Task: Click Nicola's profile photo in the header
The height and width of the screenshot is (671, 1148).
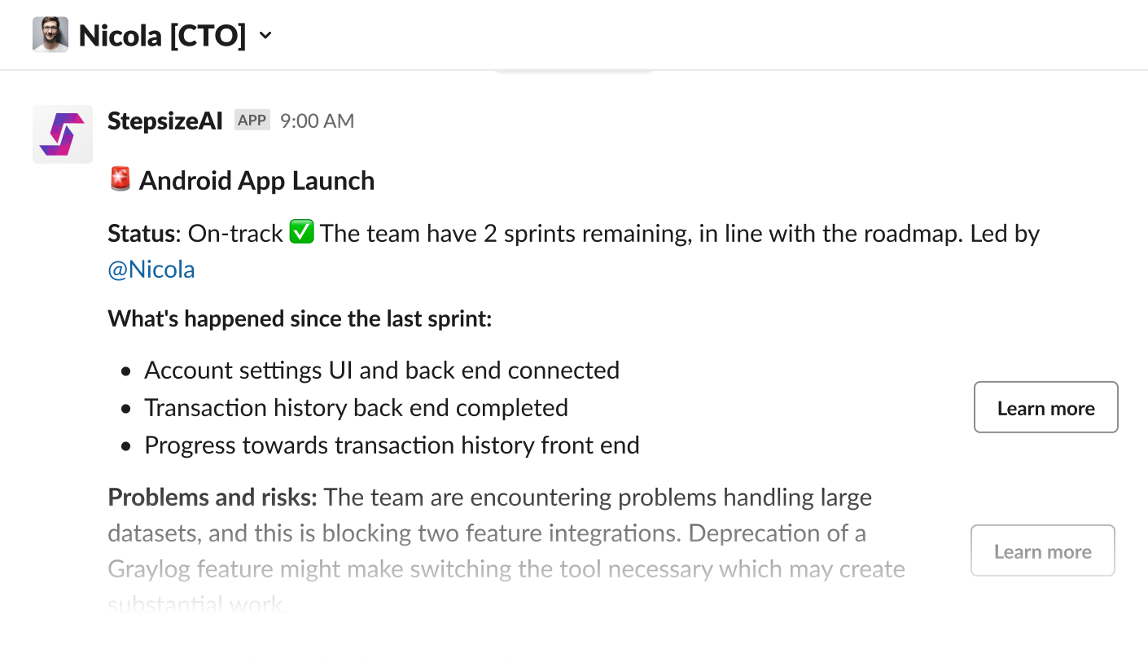Action: coord(50,35)
